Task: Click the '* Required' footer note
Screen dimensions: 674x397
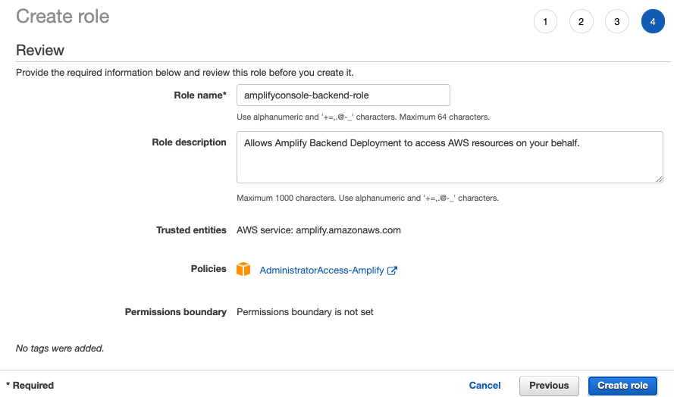Action: point(30,386)
